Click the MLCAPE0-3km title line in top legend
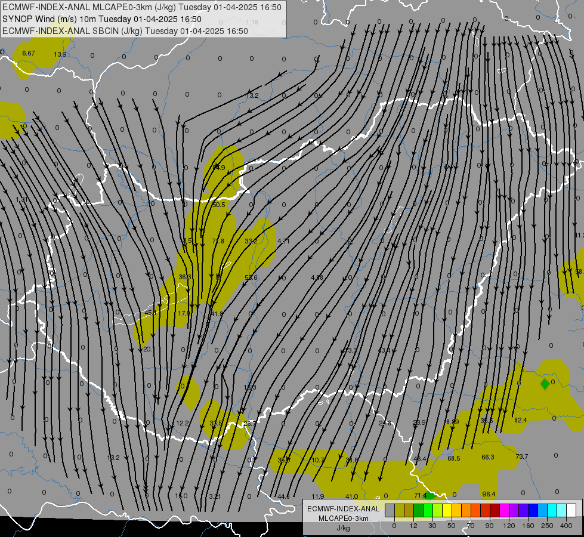 click(142, 7)
